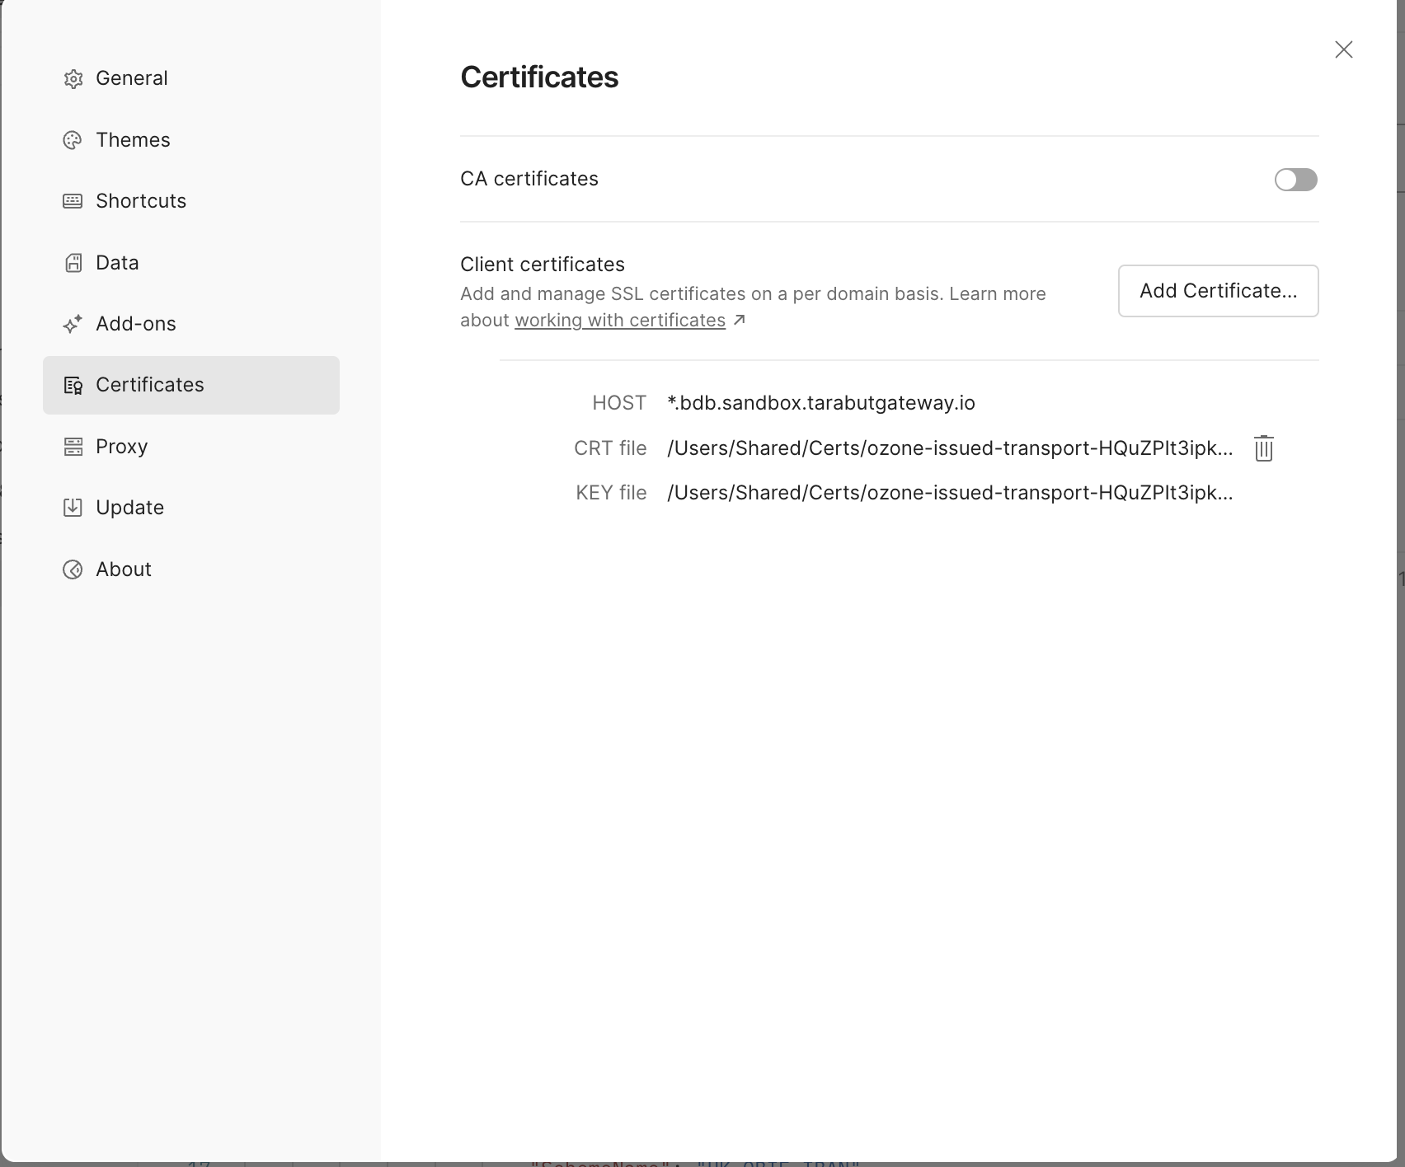Screen dimensions: 1405x1167
Task: Click the General gear icon
Action: click(73, 79)
